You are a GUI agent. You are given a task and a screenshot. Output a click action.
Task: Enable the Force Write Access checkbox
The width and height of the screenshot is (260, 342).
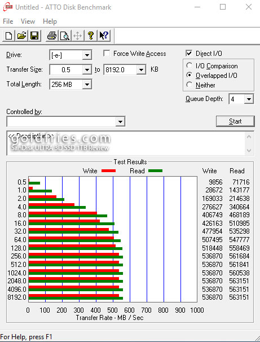click(107, 54)
